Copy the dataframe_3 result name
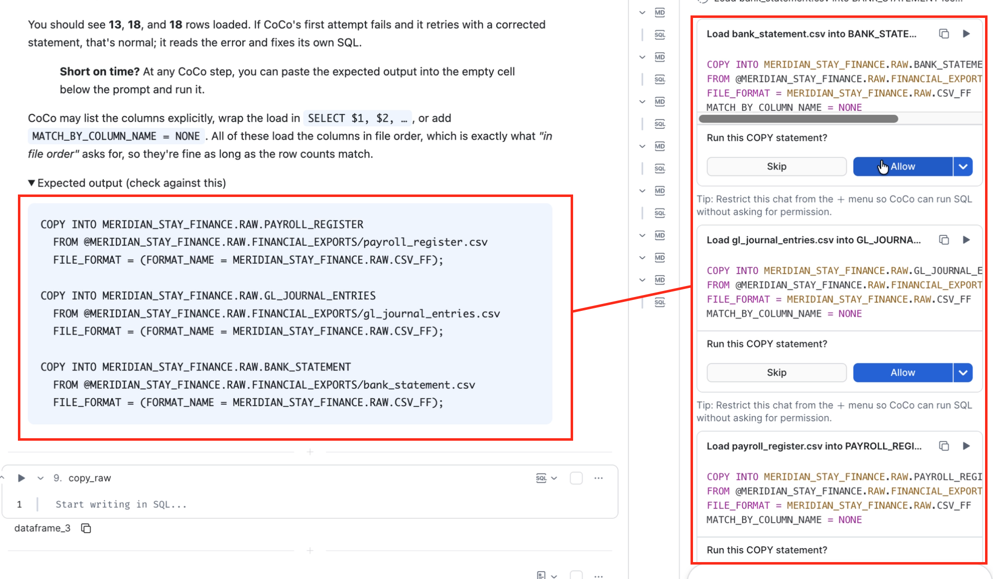 (x=86, y=528)
